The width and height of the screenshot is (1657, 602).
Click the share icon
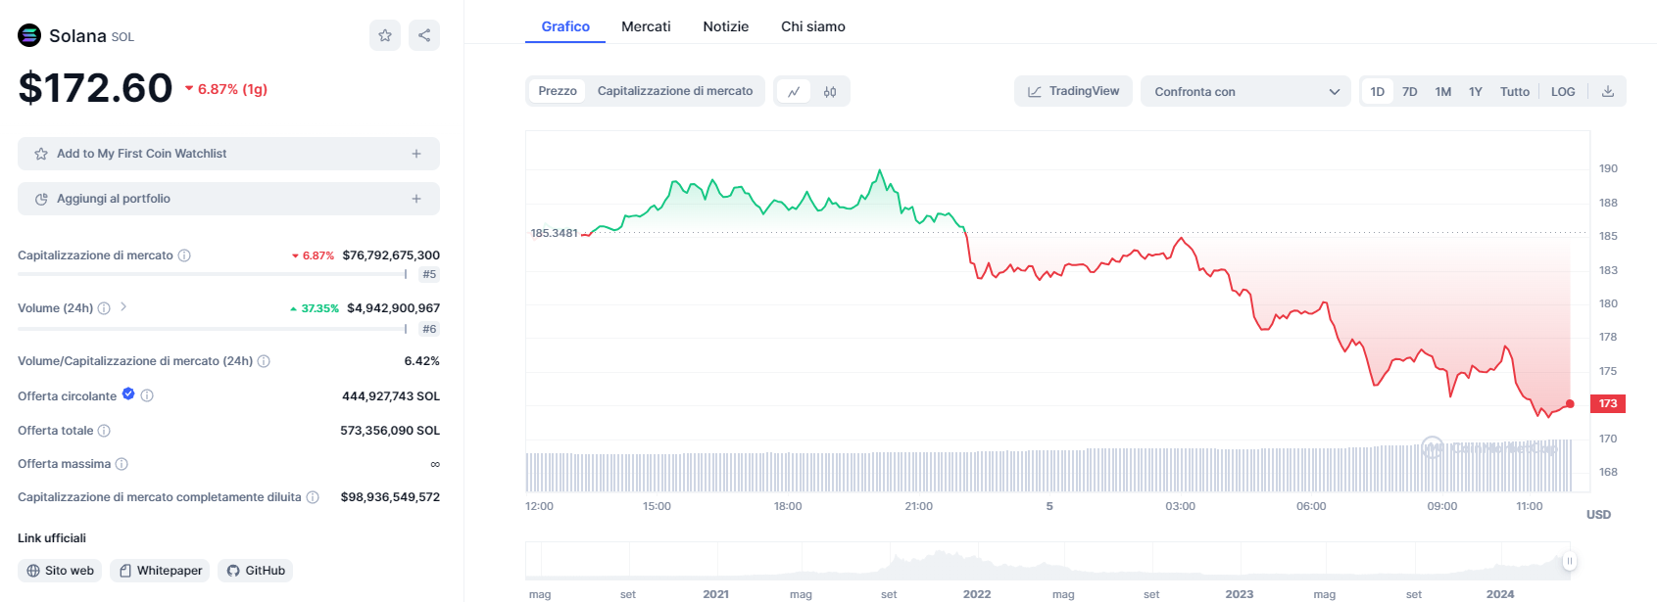(424, 35)
